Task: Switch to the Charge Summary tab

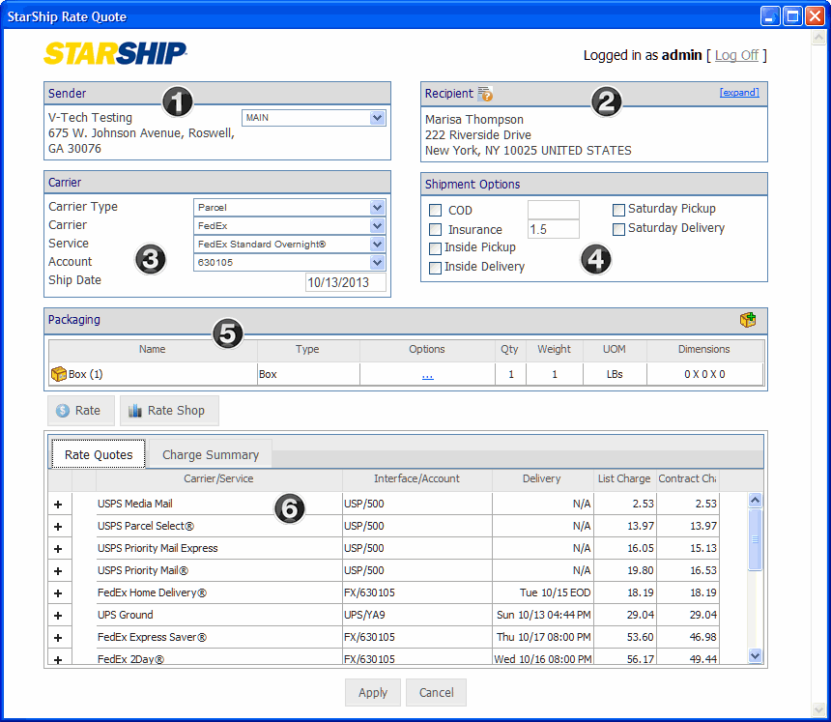Action: click(x=211, y=454)
